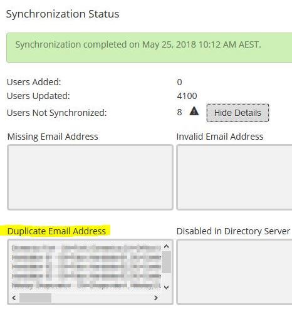Click the Users Not Synchronized label
This screenshot has height=317, width=292.
click(57, 113)
